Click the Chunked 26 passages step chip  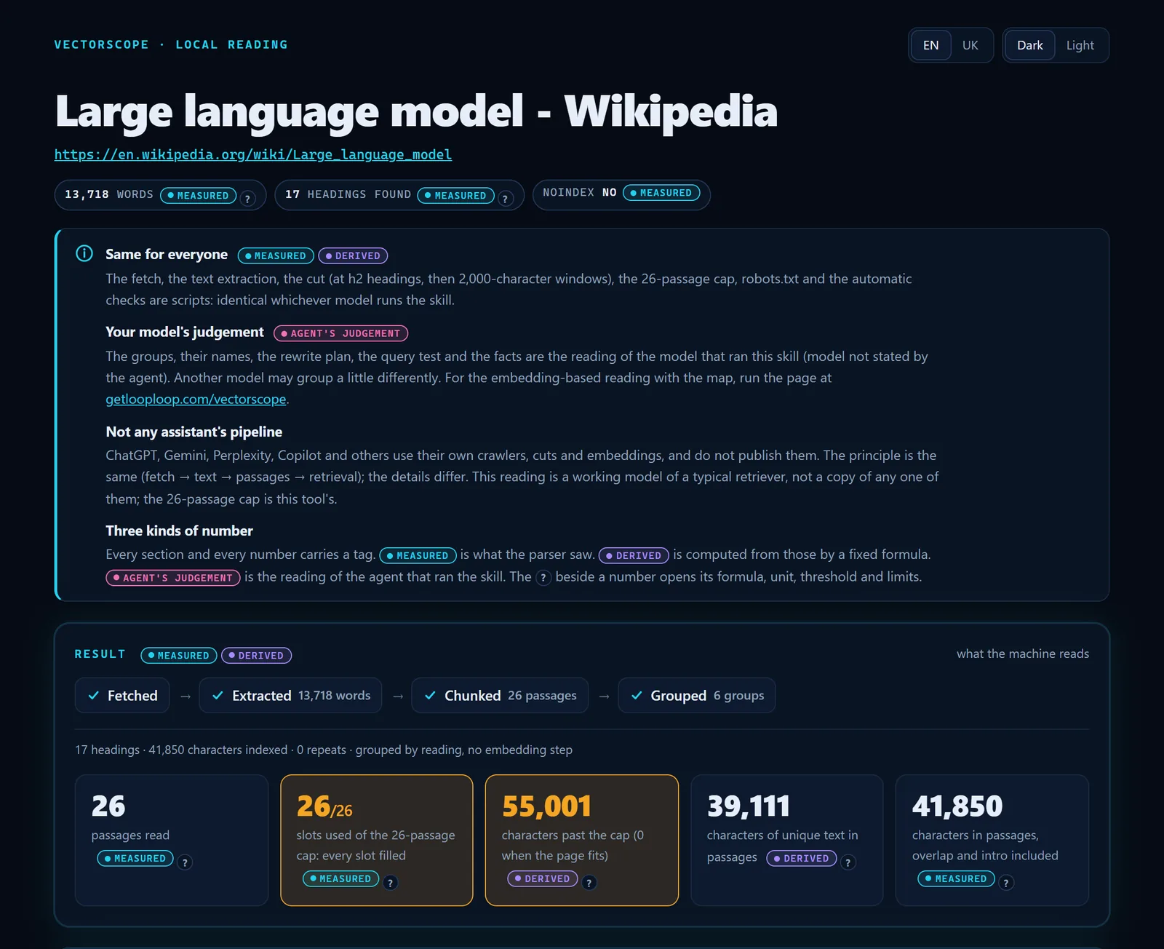[x=500, y=696]
